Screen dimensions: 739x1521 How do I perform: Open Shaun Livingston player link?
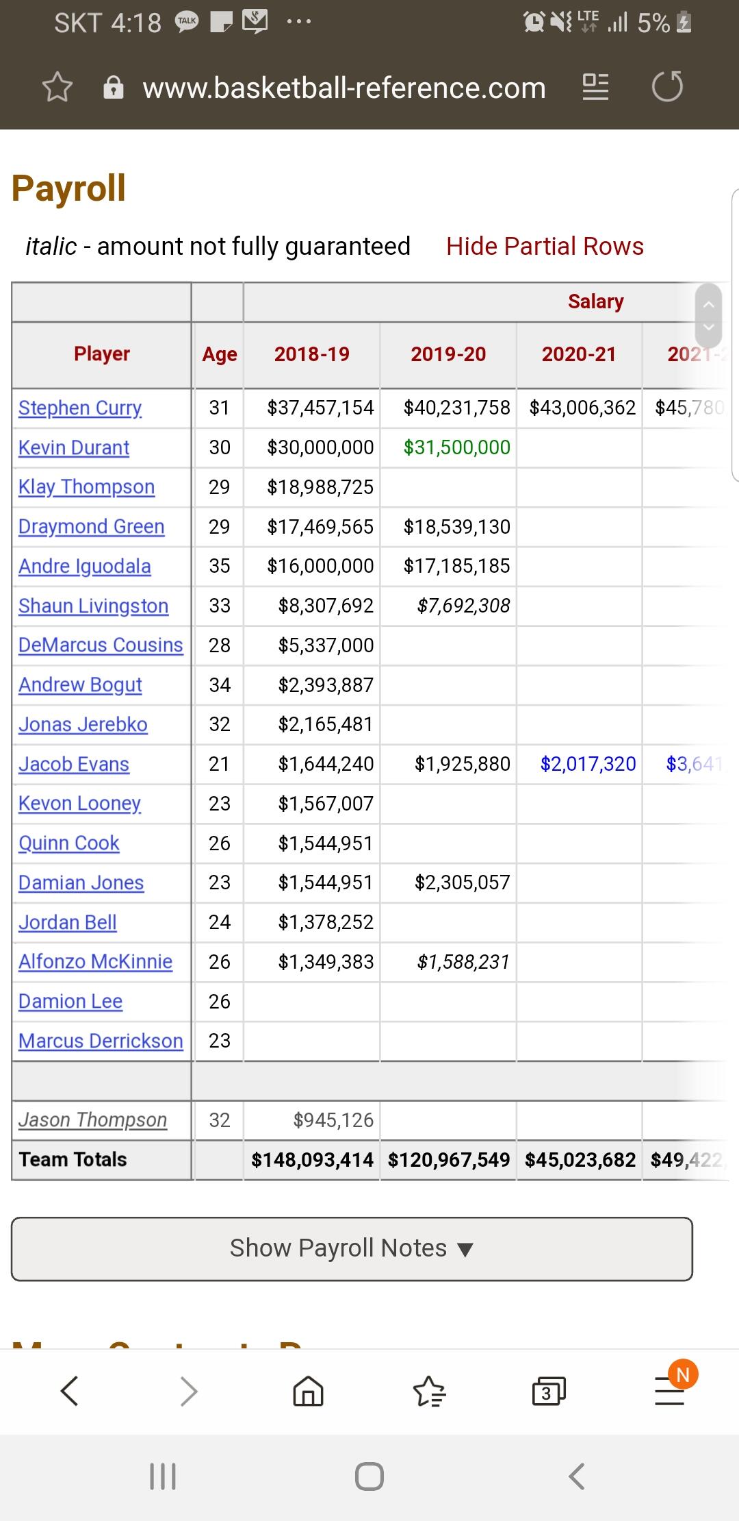click(x=93, y=606)
